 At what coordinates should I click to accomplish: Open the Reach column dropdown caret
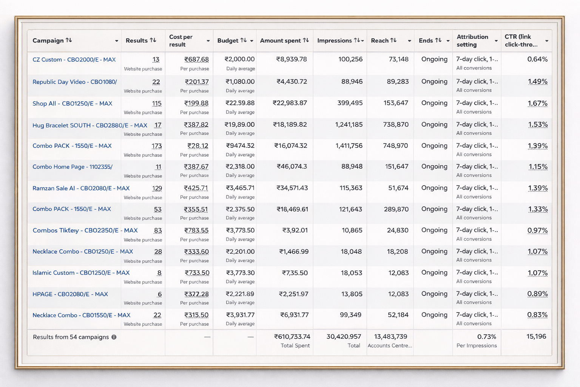pyautogui.click(x=409, y=41)
